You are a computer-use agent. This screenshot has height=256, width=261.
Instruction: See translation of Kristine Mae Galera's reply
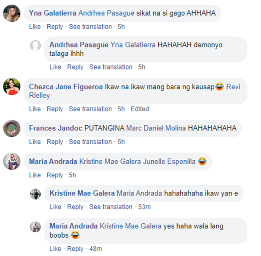111,207
